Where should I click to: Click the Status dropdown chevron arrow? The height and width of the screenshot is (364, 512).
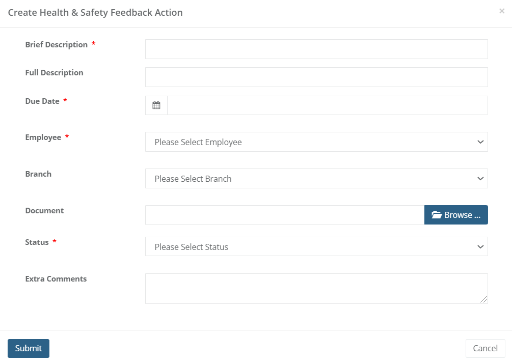[x=480, y=247]
